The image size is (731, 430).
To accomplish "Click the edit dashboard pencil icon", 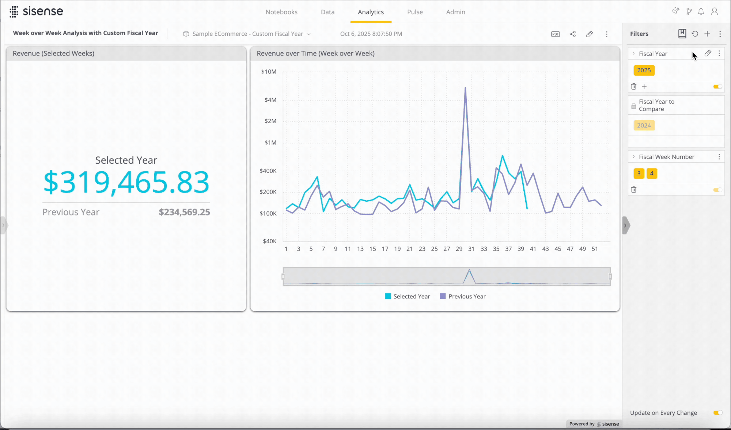I will (589, 34).
